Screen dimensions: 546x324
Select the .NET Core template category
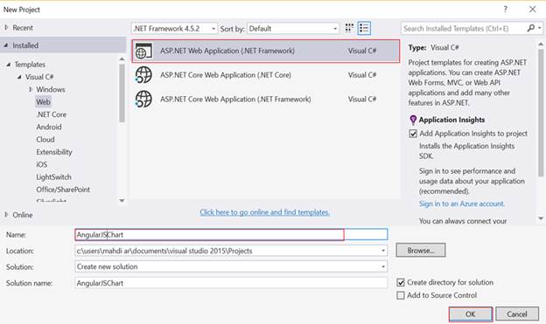pos(51,114)
